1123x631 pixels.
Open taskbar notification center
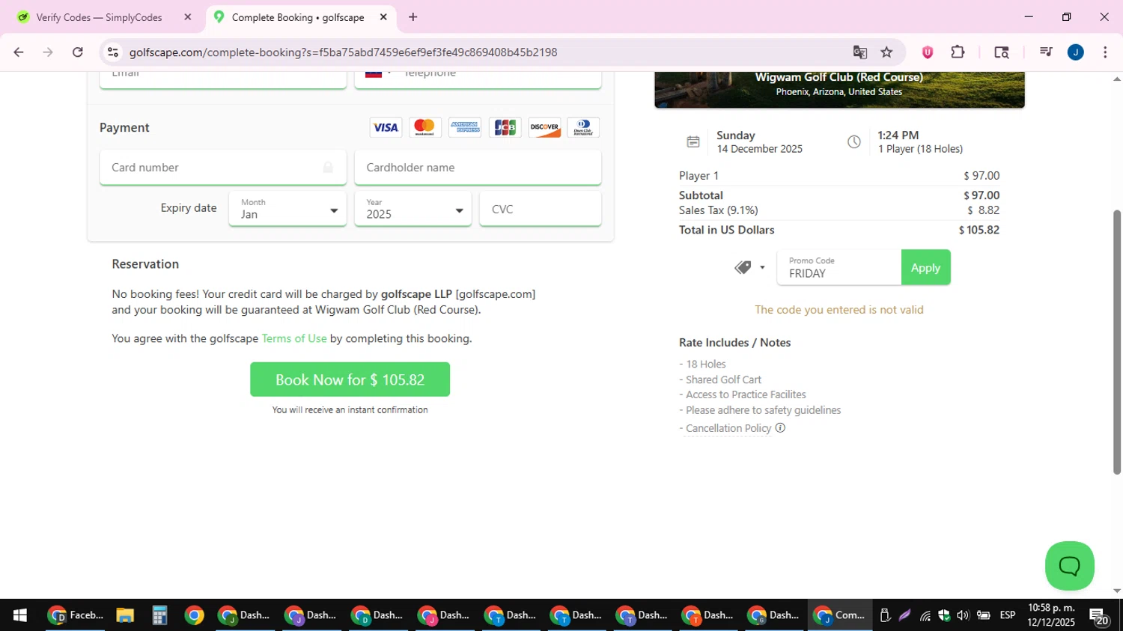coord(1100,616)
